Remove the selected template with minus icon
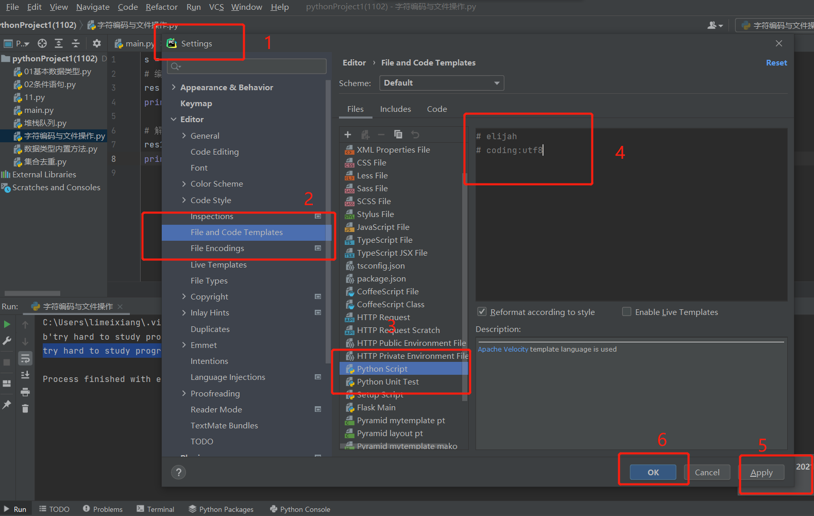This screenshot has width=814, height=516. [x=381, y=135]
